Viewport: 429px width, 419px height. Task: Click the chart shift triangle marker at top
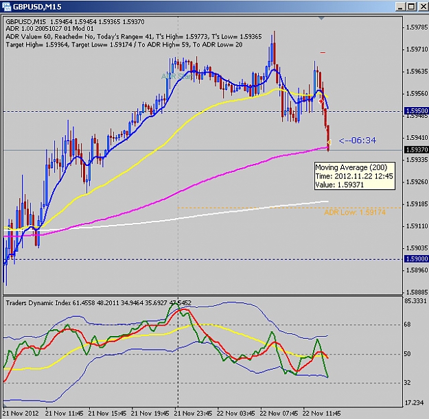322,19
